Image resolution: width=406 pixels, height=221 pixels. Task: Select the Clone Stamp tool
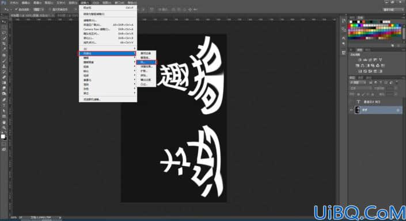4,66
